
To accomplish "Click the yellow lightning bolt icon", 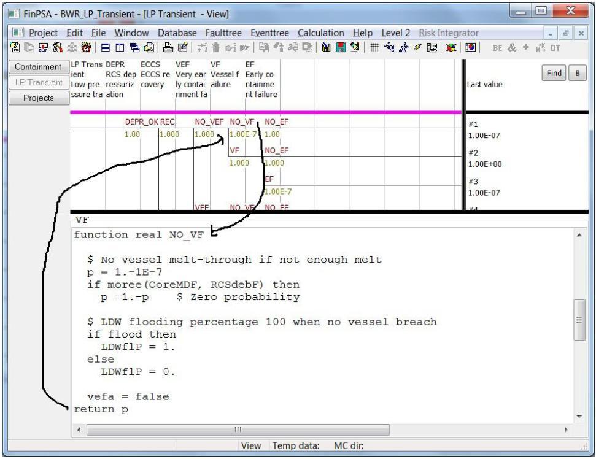I will 418,47.
